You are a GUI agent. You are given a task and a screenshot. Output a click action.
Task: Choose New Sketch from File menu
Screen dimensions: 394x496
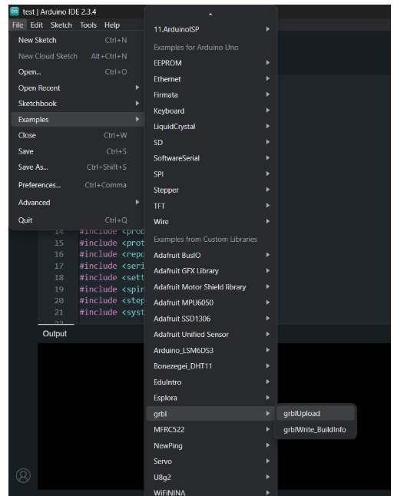[78, 40]
